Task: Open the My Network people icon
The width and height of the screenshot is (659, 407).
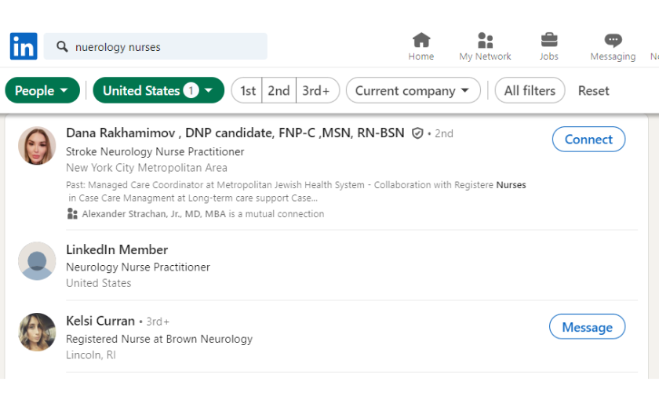Action: (x=485, y=40)
